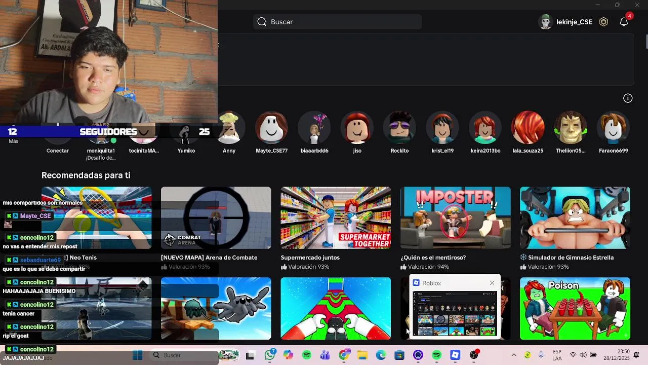The image size is (648, 365).
Task: Open the Arena de Combate game thumbnail
Action: coord(216,217)
